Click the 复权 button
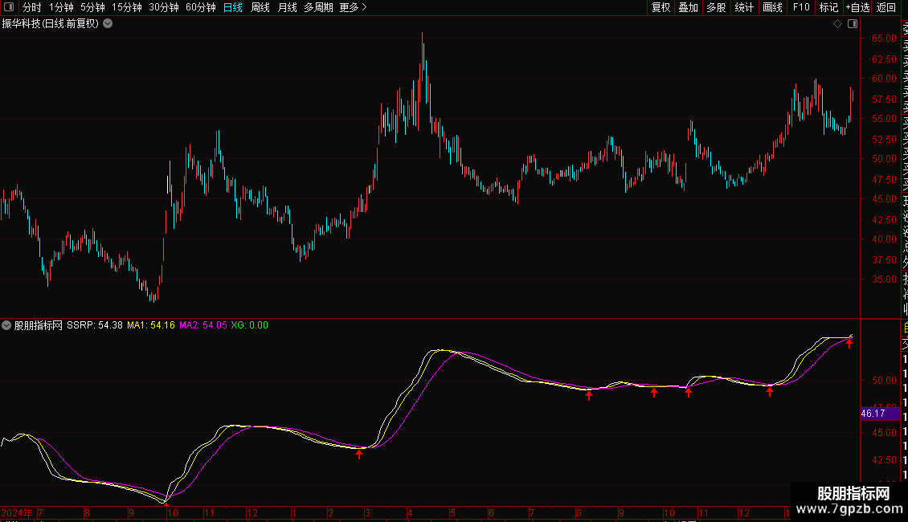This screenshot has width=908, height=522. click(x=661, y=7)
